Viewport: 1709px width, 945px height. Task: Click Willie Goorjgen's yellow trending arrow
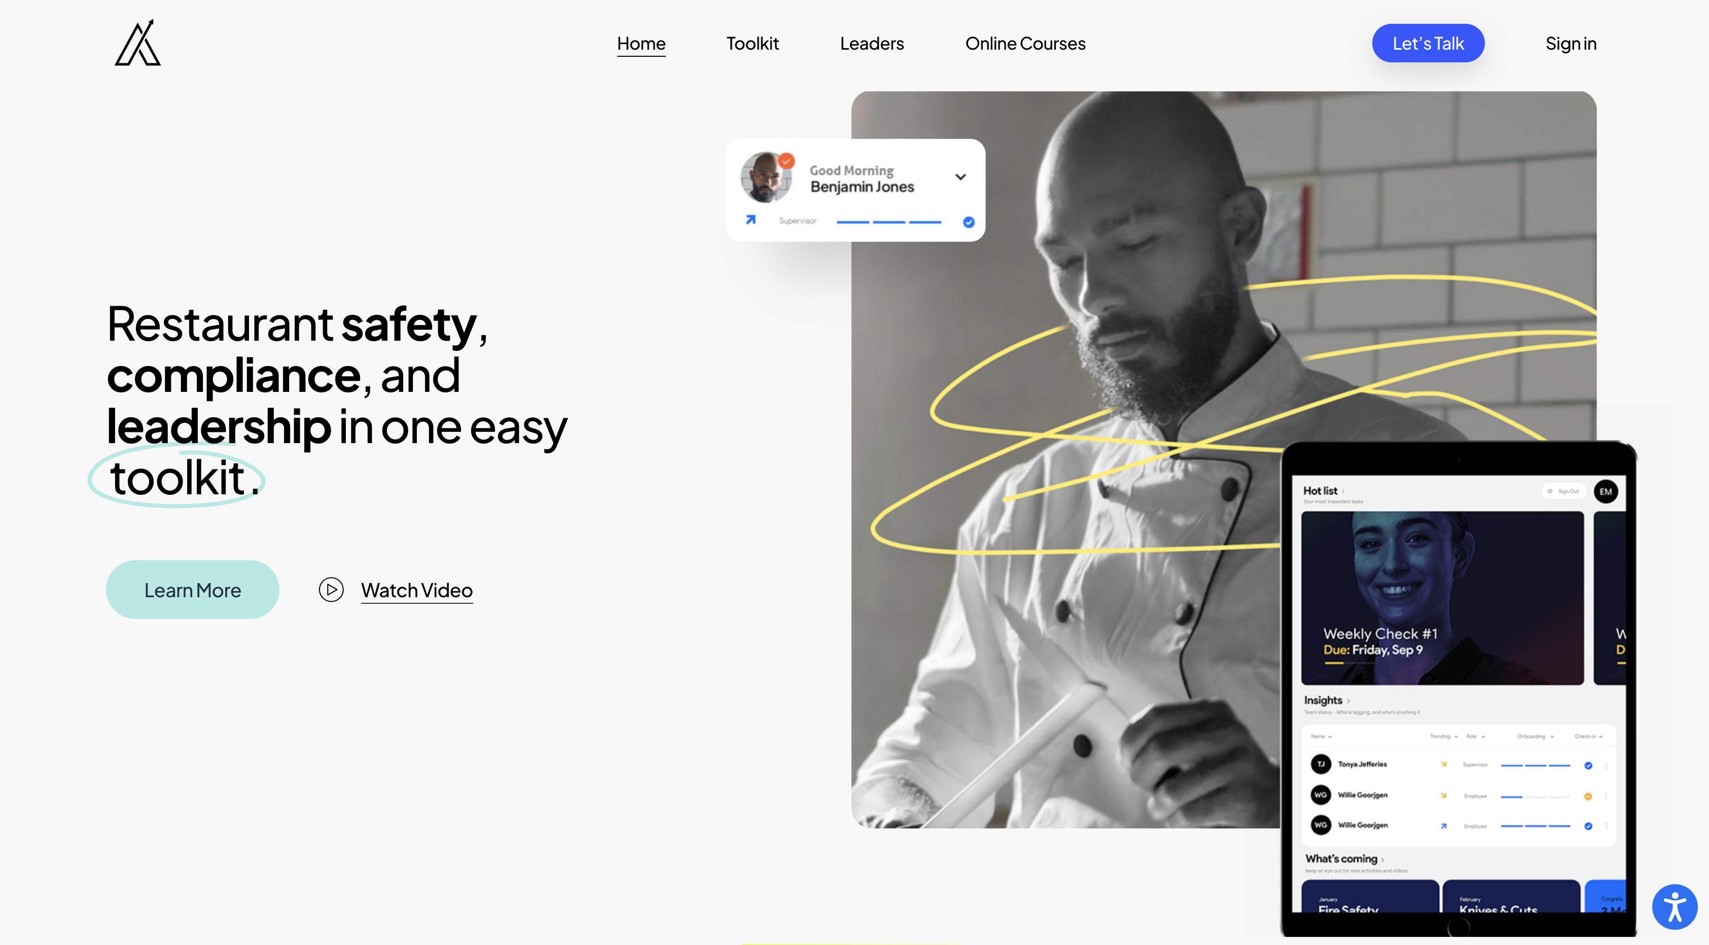pos(1444,795)
